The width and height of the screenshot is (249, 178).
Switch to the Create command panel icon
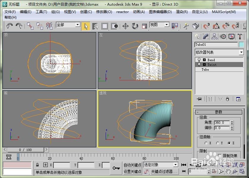point(198,36)
